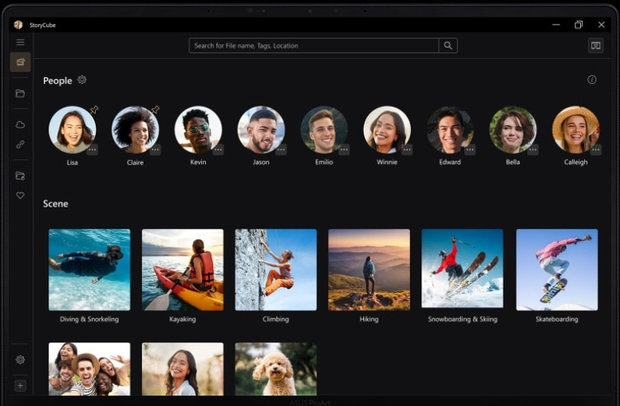Click the display mode icon in the top right
The height and width of the screenshot is (406, 620).
click(595, 45)
